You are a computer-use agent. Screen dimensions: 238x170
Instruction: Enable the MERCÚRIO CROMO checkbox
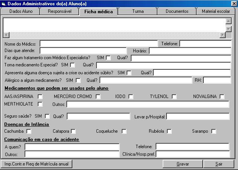click(x=98, y=96)
